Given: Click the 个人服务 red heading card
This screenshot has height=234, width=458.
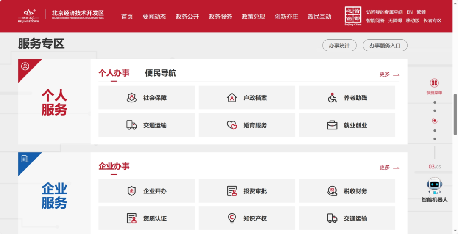Looking at the screenshot, I should coord(54,102).
